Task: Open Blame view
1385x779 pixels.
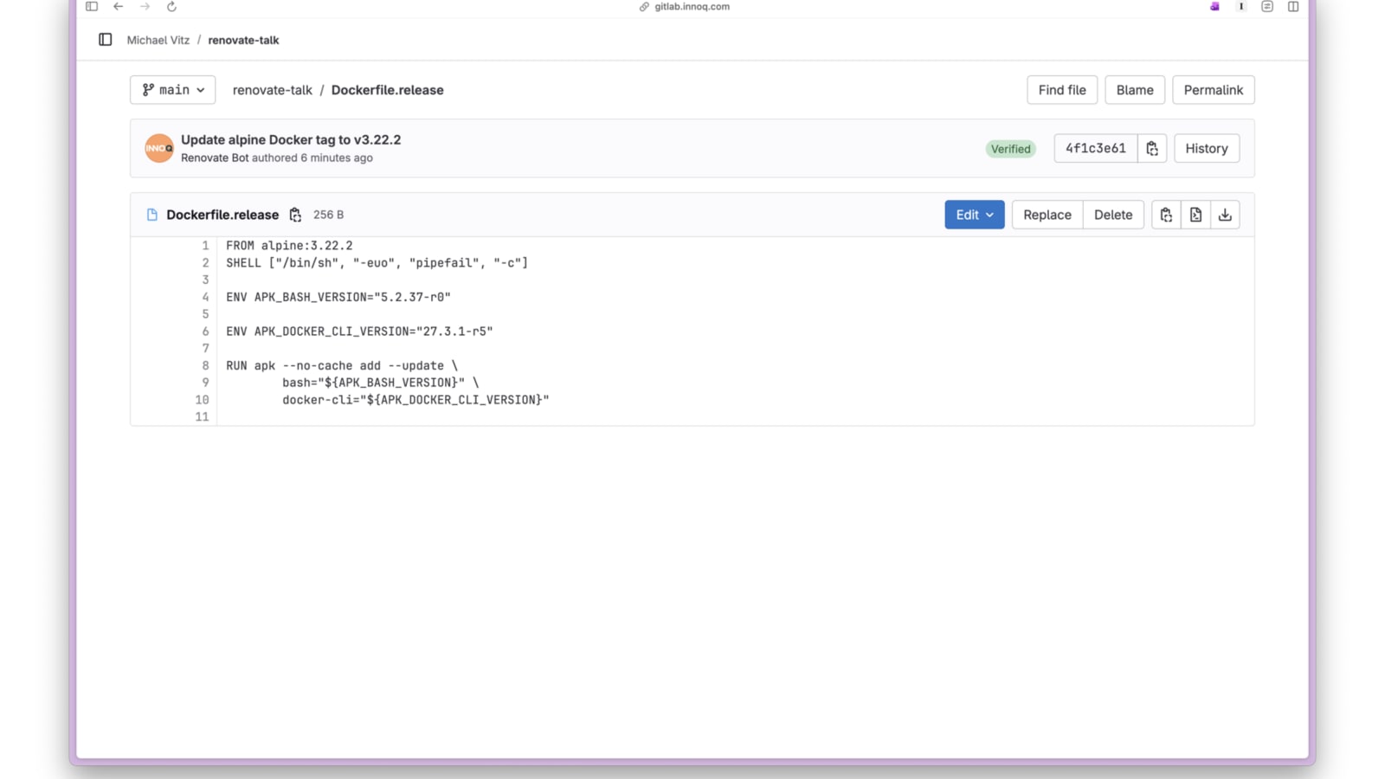Action: [1135, 90]
